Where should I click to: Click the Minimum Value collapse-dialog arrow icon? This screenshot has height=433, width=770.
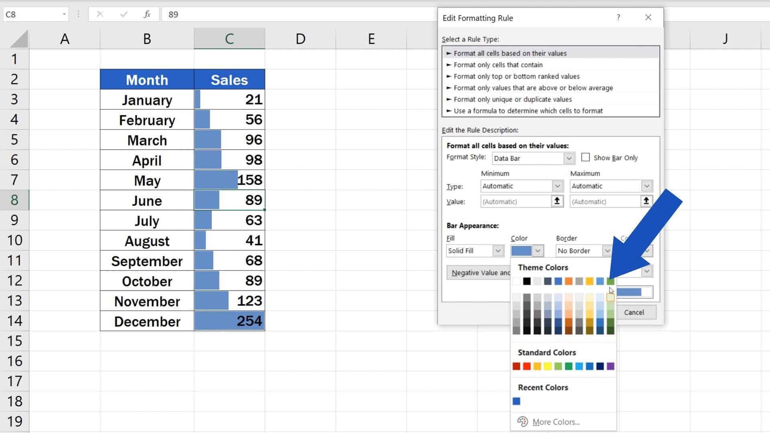[557, 201]
